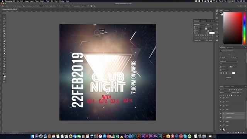Hide the DJ 3 text layer
The image size is (247, 139).
coord(220,102)
